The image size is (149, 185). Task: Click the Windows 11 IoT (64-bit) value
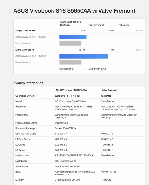click(x=67, y=96)
